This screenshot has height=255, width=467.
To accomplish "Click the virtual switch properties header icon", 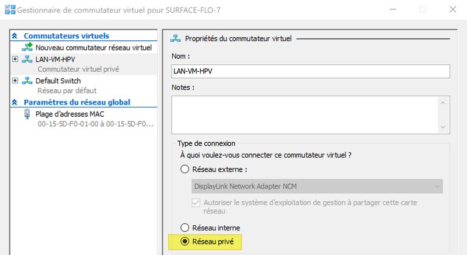I will click(x=175, y=39).
